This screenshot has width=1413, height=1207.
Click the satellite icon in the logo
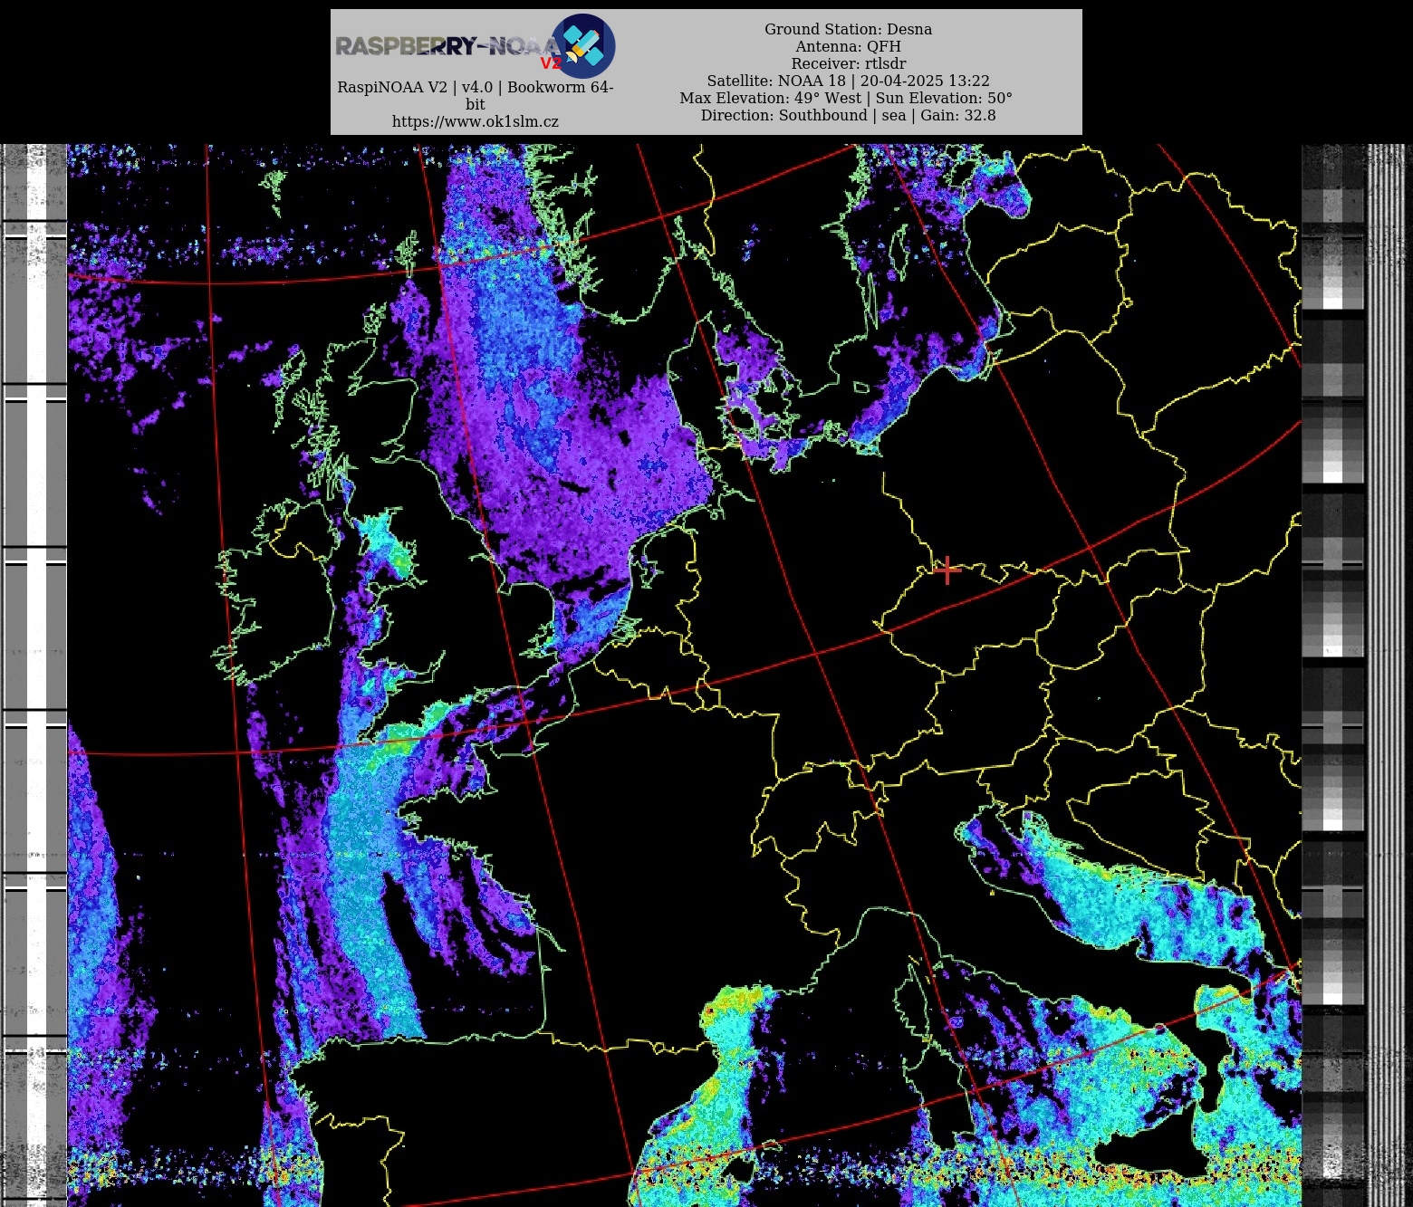[x=583, y=46]
